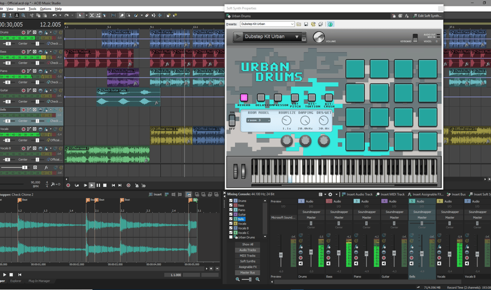Image resolution: width=491 pixels, height=290 pixels.
Task: Arm the Drums track for recording
Action: click(x=23, y=32)
